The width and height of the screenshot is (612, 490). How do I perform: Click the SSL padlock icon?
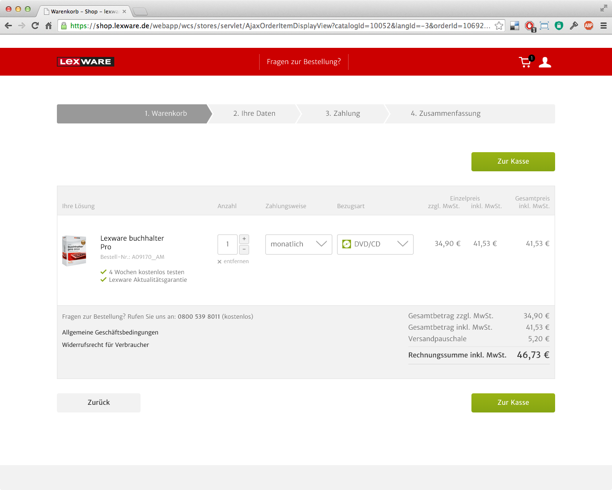[x=64, y=26]
